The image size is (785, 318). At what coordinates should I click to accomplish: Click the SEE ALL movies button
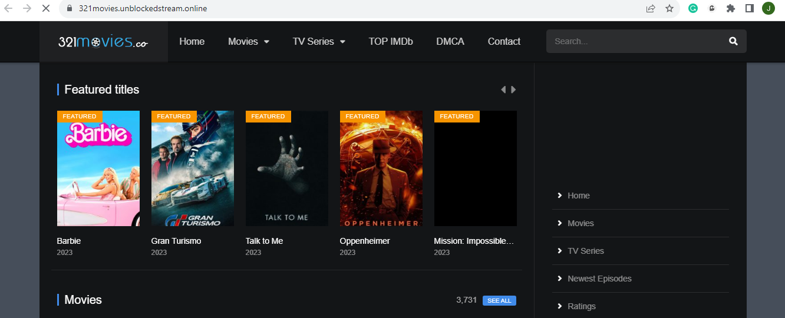pos(499,300)
